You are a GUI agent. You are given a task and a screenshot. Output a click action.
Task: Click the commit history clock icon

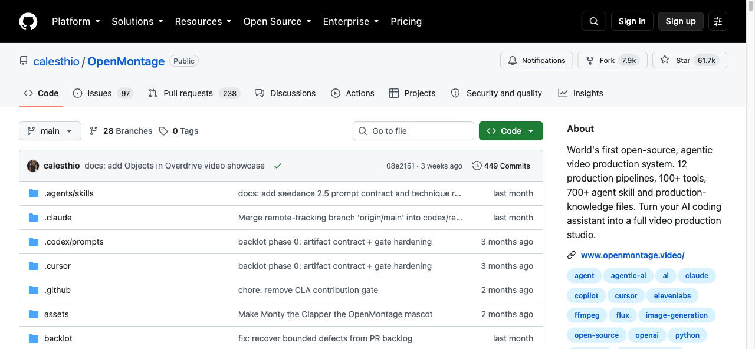click(477, 166)
